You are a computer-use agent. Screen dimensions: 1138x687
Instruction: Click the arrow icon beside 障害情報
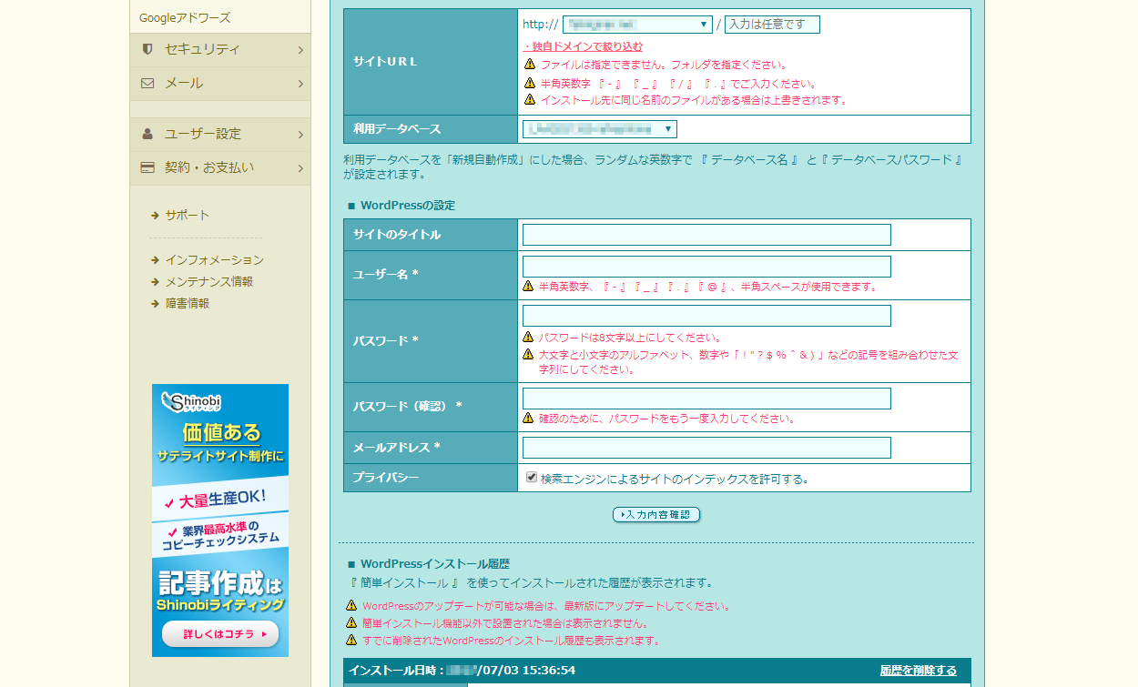click(156, 304)
